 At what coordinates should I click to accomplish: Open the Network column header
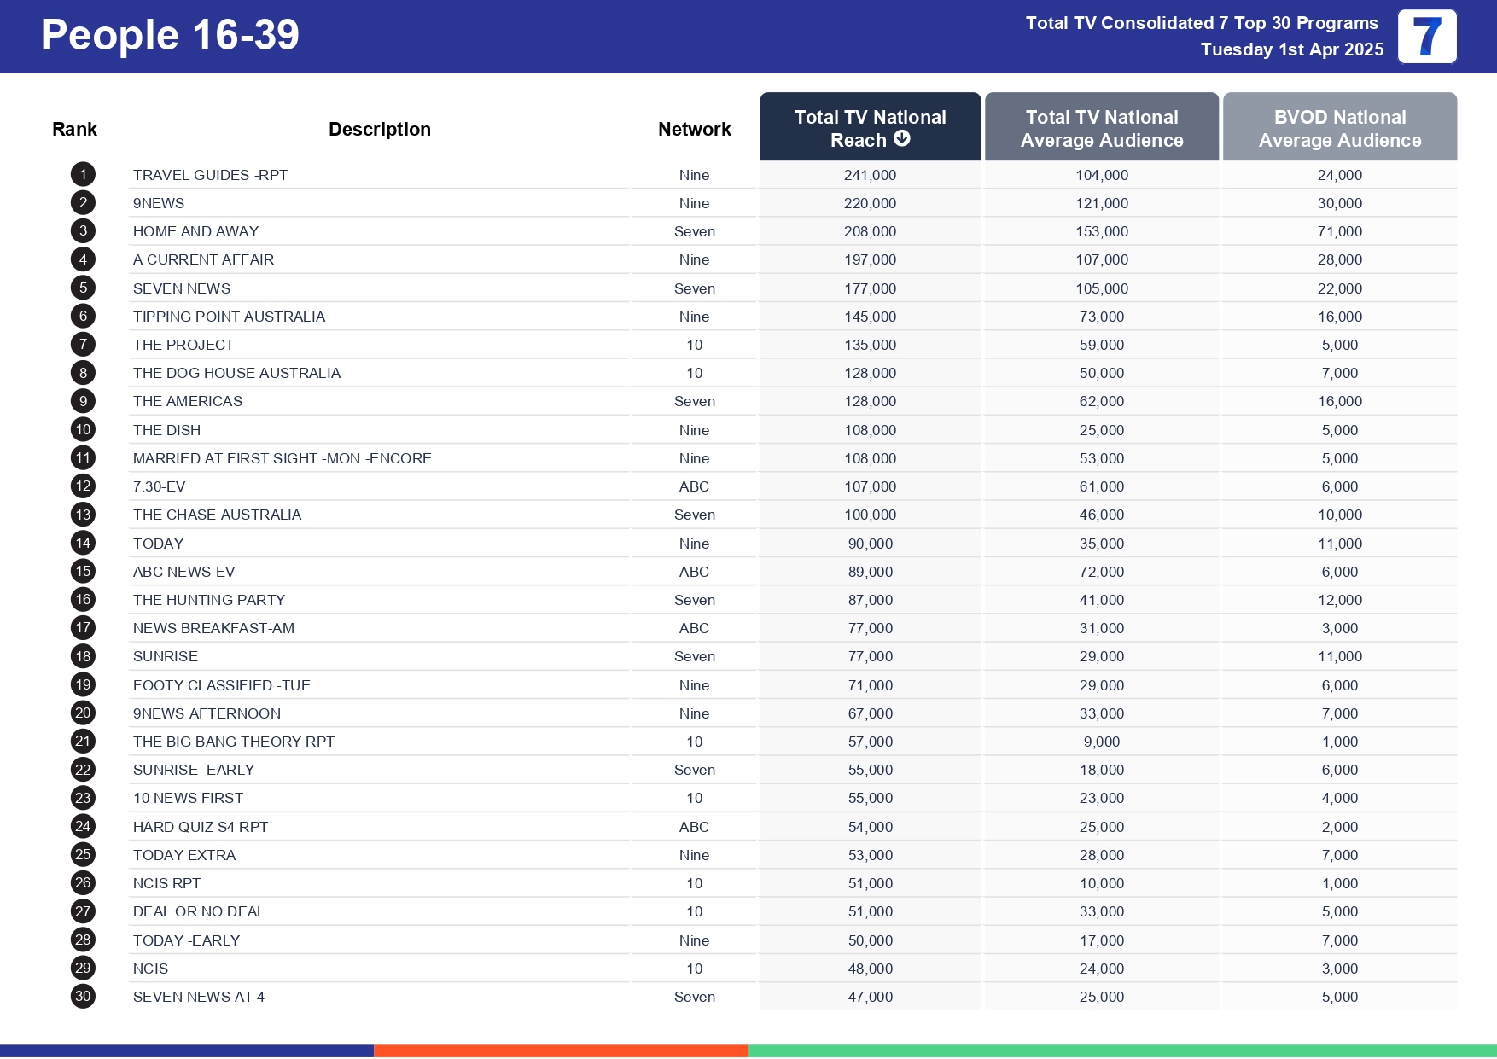point(694,128)
